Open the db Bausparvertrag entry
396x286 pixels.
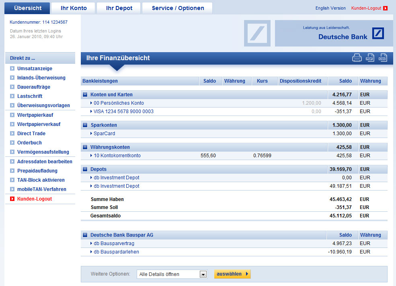coord(114,243)
